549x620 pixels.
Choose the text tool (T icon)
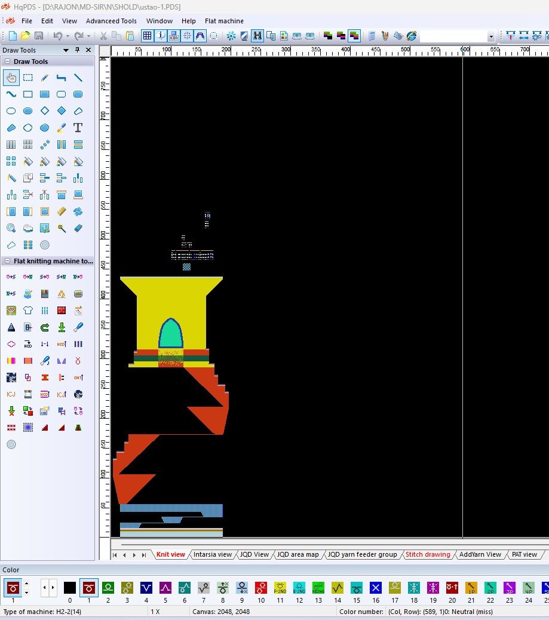pos(78,128)
